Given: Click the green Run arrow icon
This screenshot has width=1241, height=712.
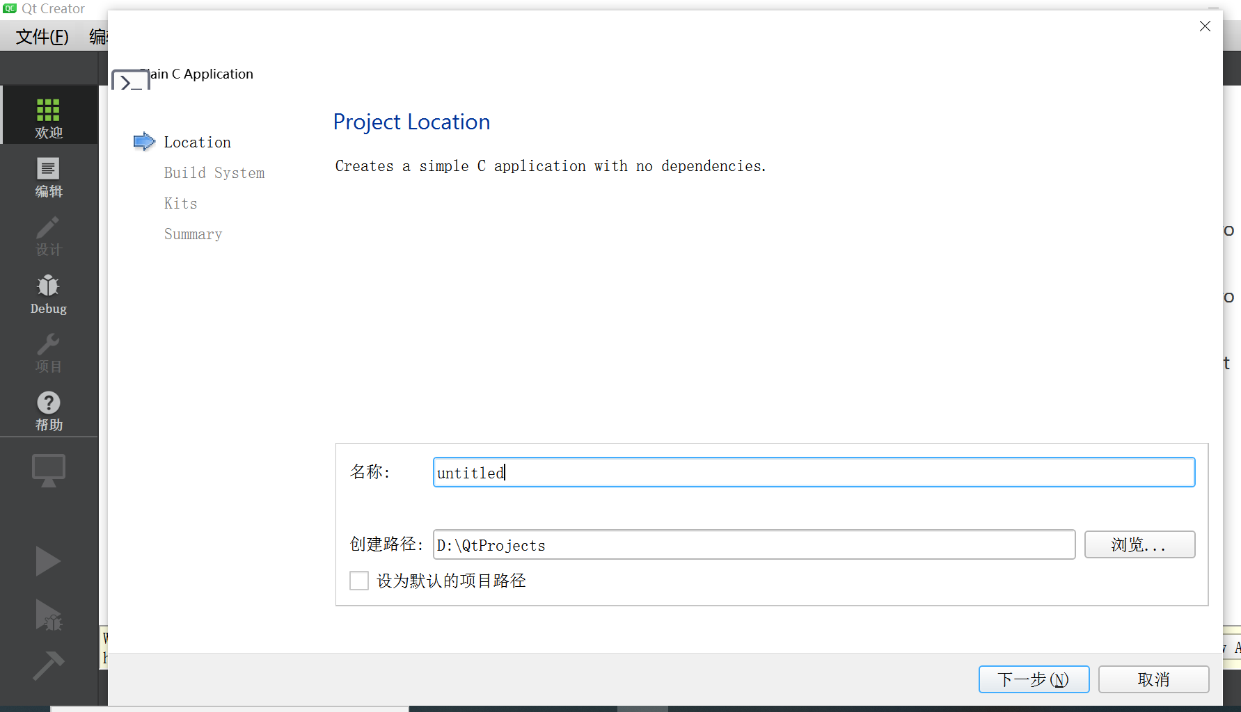Looking at the screenshot, I should (x=48, y=561).
